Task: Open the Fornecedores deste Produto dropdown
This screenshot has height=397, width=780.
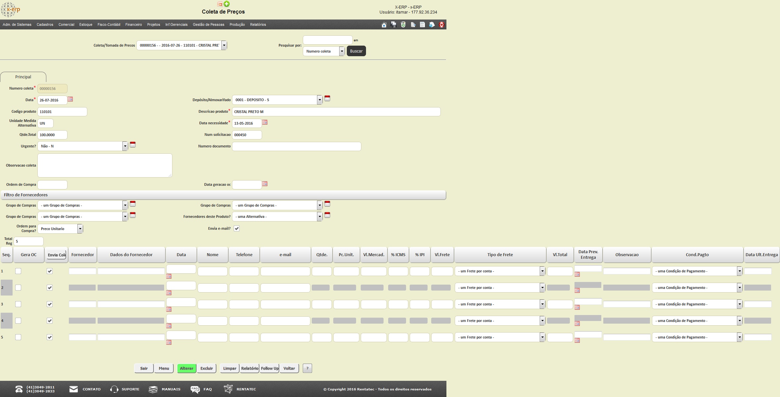Action: 277,217
